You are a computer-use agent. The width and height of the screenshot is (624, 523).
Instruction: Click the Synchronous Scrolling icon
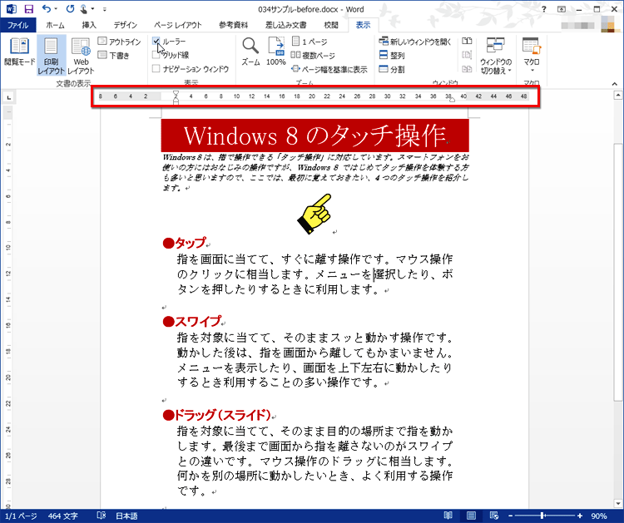467,55
